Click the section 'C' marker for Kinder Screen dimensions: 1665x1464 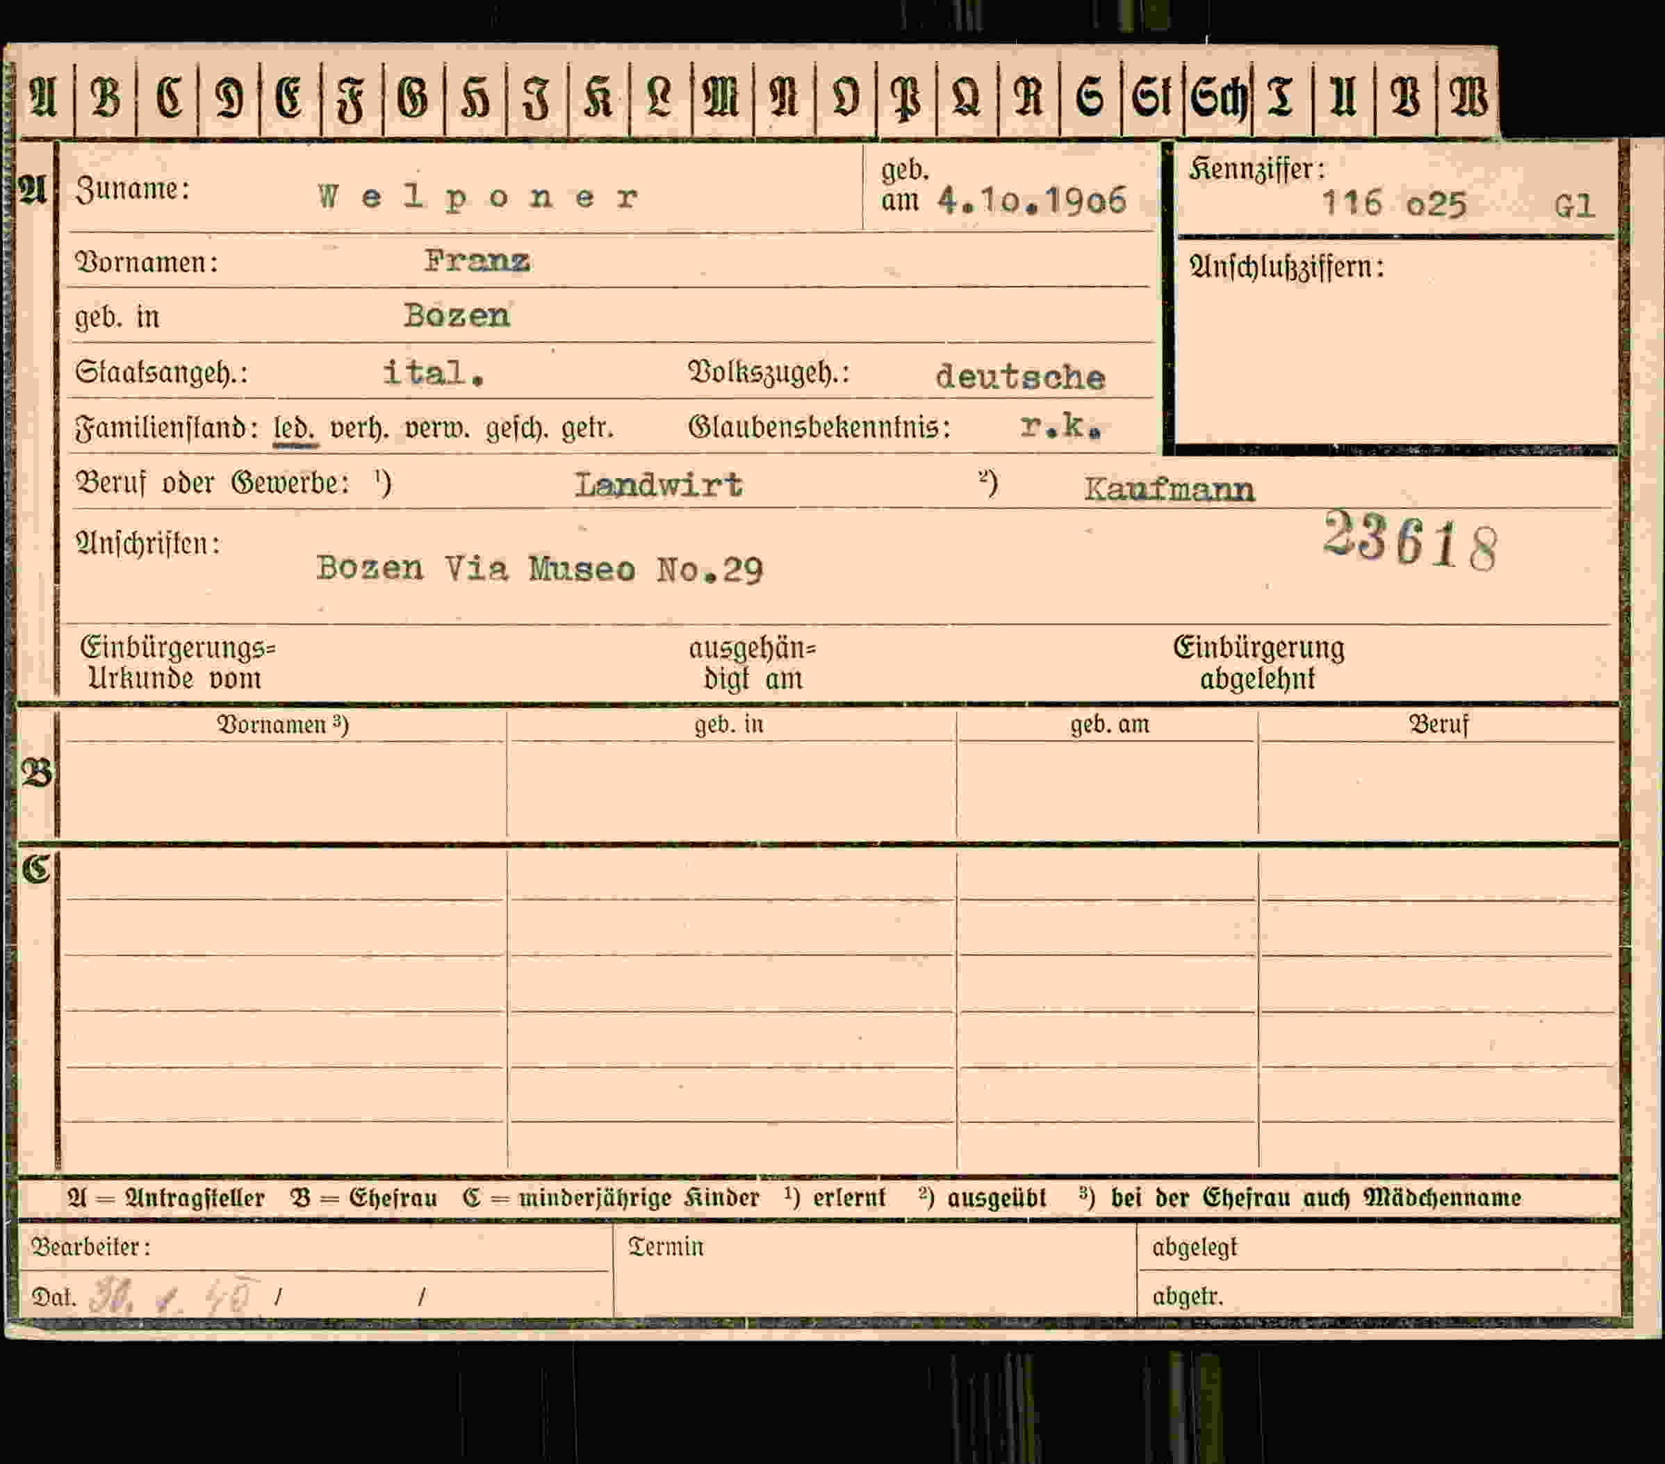36,869
